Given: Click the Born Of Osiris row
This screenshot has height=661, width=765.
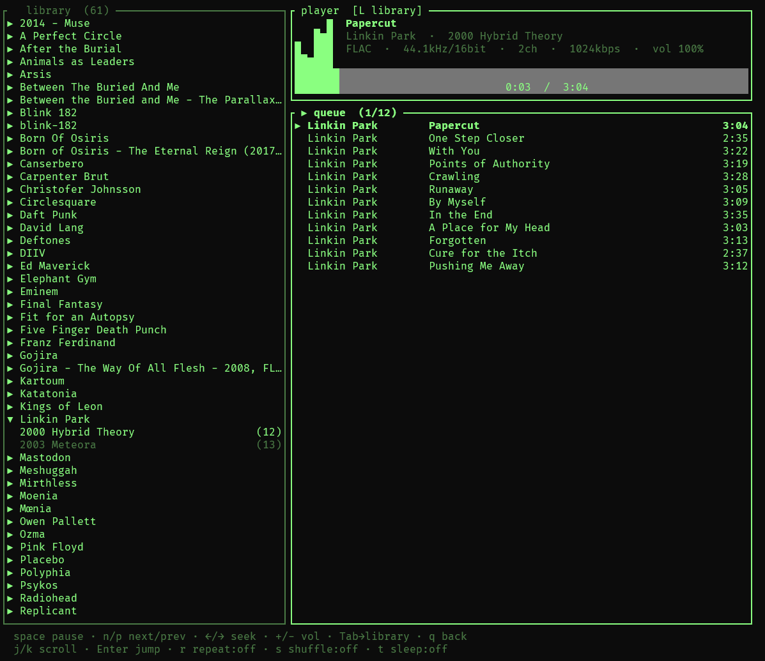Looking at the screenshot, I should pyautogui.click(x=144, y=139).
